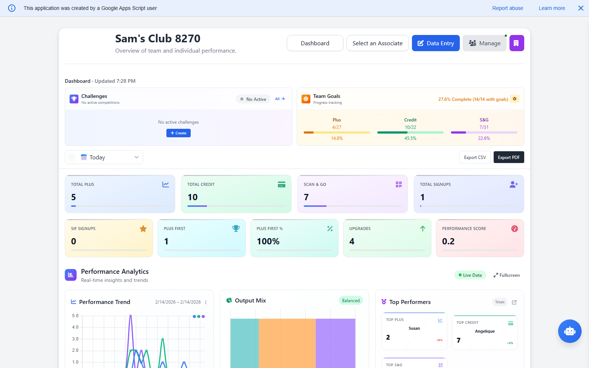
Task: Switch to the Dashboard tab
Action: pos(315,43)
